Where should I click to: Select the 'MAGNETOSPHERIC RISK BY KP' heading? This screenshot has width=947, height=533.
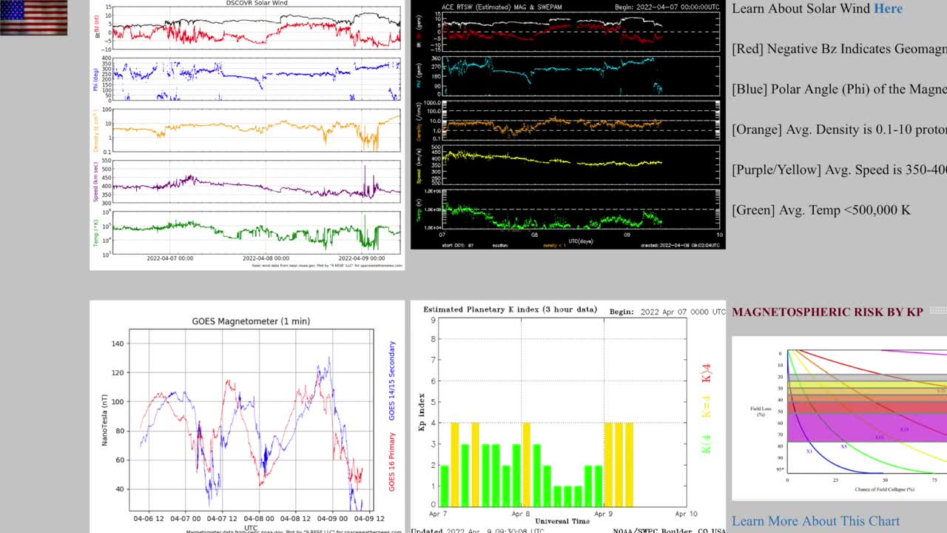(x=828, y=312)
